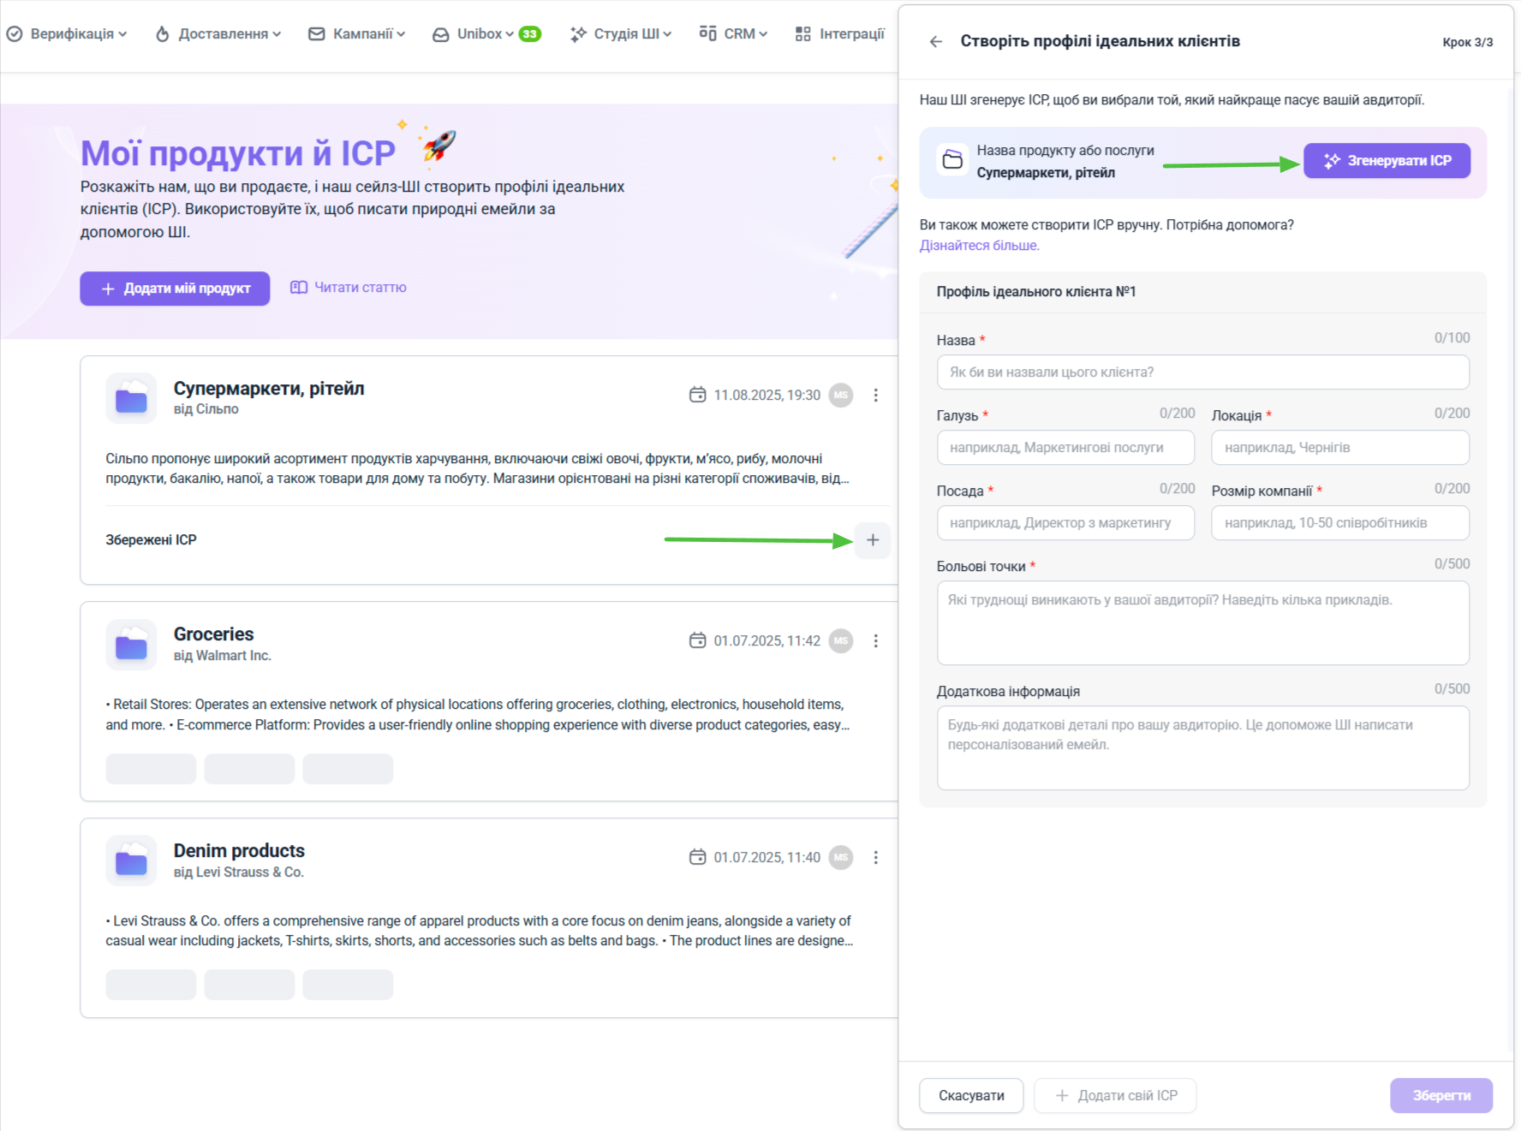Click the Студія ШІ sparkle icon
This screenshot has height=1131, width=1521.
pos(579,34)
